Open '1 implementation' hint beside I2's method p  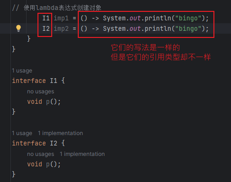point(82,154)
